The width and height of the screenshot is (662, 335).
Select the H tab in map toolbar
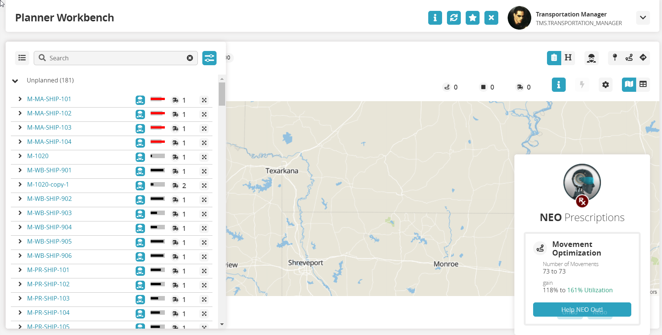[568, 58]
